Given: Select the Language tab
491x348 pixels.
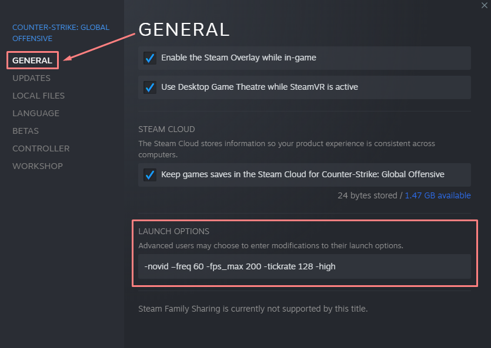Looking at the screenshot, I should click(x=36, y=113).
